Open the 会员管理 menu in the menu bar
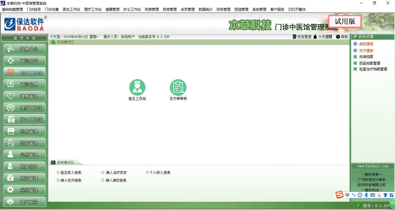 188,9
